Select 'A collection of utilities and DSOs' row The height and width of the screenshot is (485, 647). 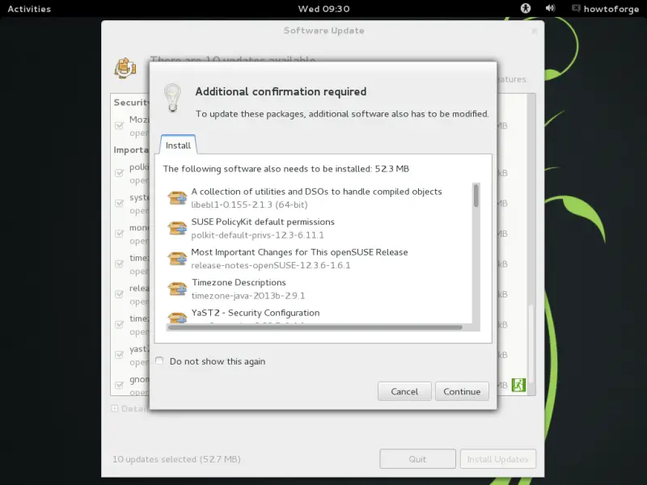[319, 197]
